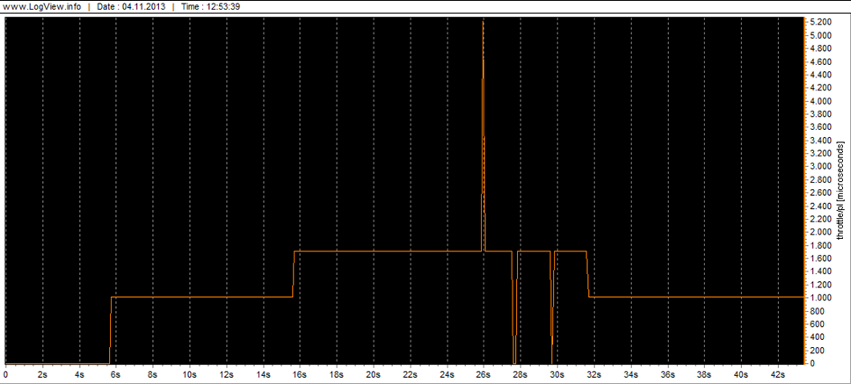Click the 2s time axis label
The height and width of the screenshot is (384, 851).
coord(42,374)
